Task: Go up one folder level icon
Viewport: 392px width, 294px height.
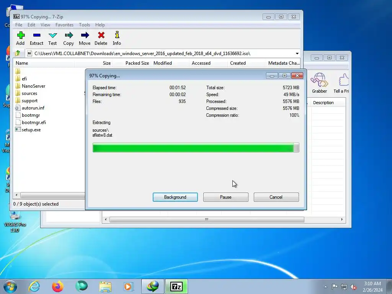Action: pos(18,53)
